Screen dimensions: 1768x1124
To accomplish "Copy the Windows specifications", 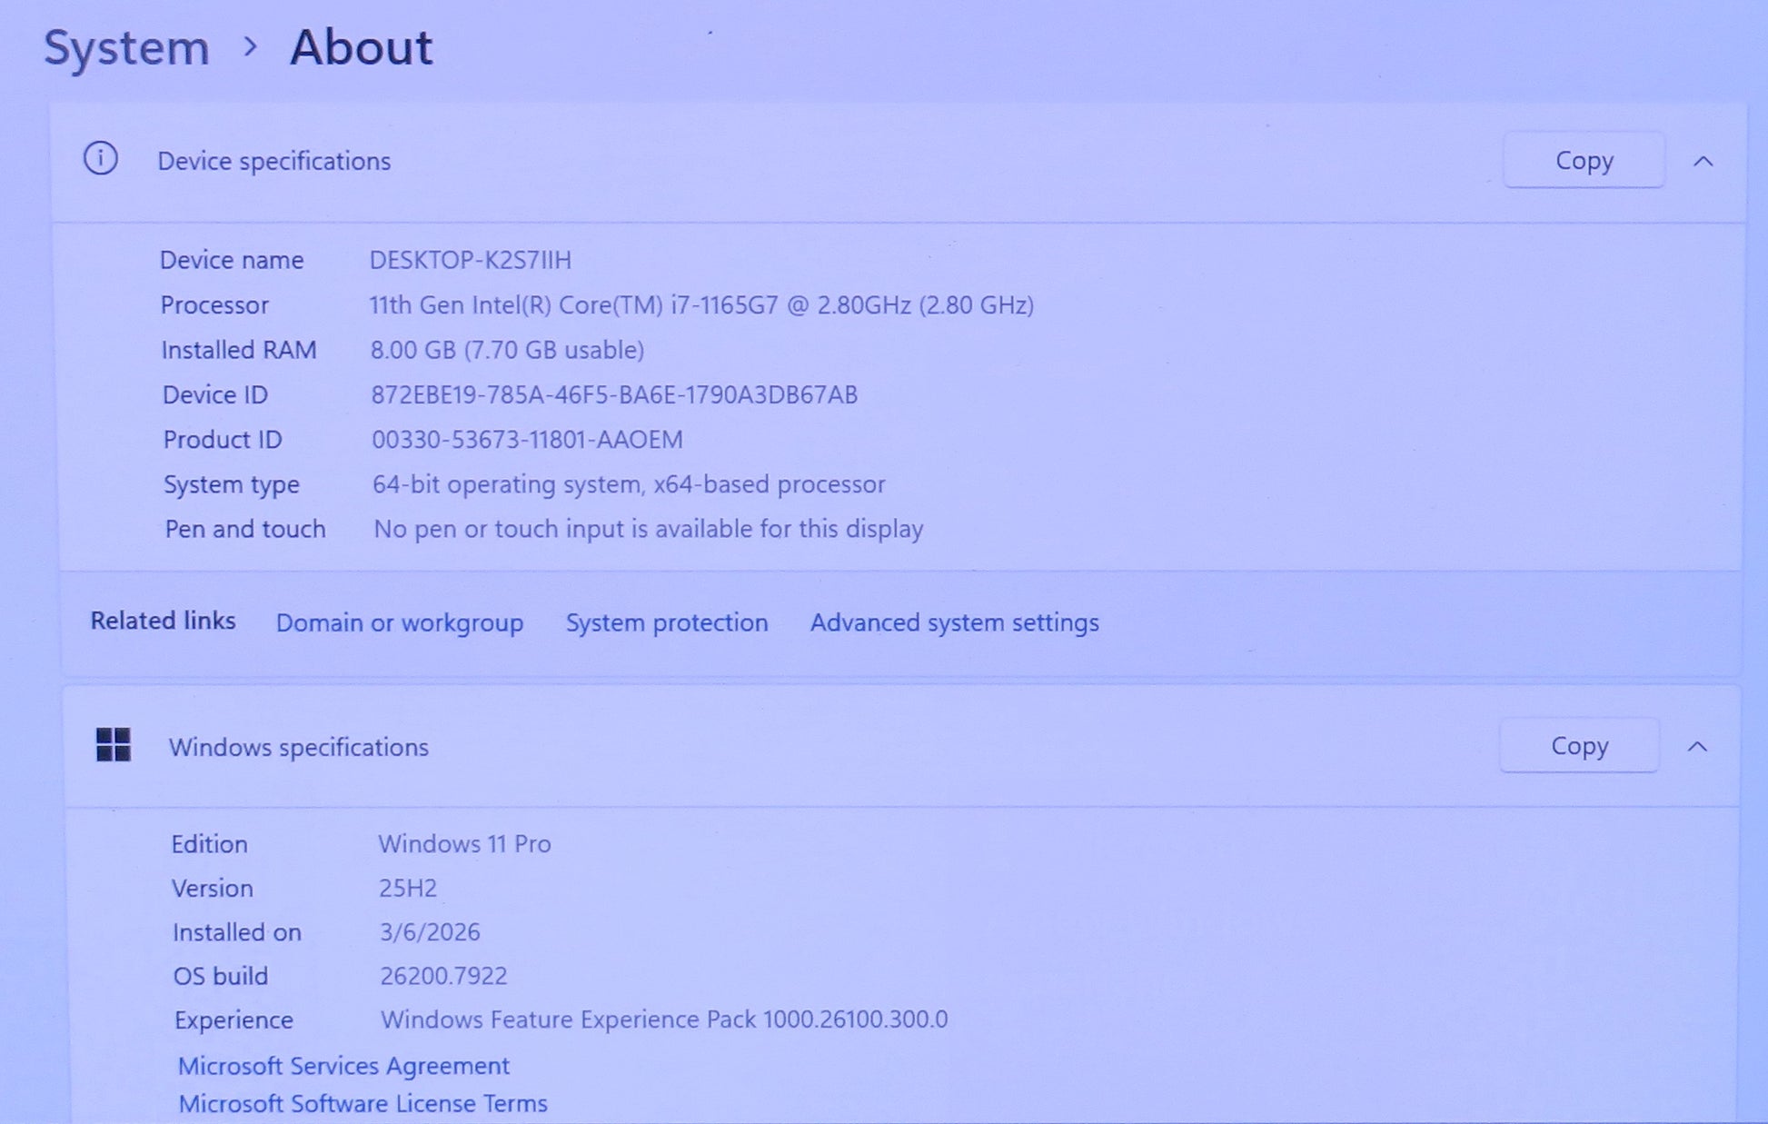I will [x=1579, y=746].
